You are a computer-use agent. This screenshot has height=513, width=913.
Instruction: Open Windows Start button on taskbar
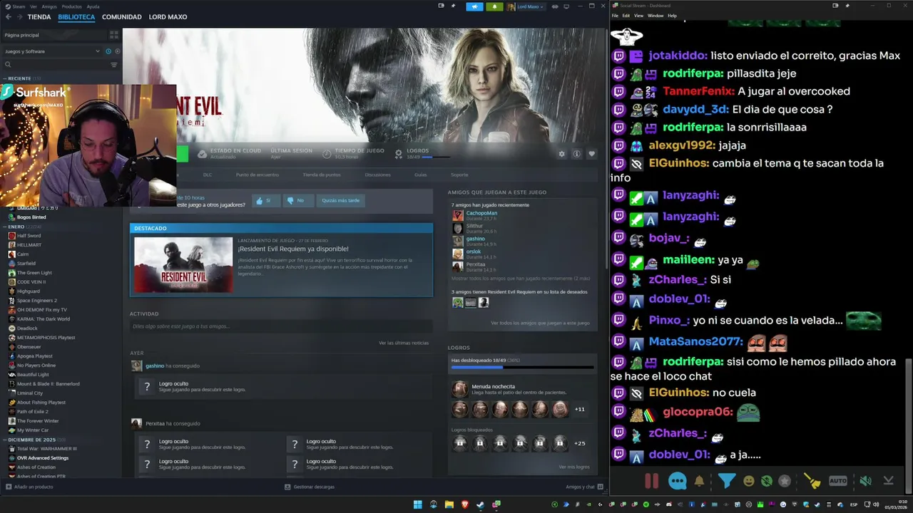point(418,504)
